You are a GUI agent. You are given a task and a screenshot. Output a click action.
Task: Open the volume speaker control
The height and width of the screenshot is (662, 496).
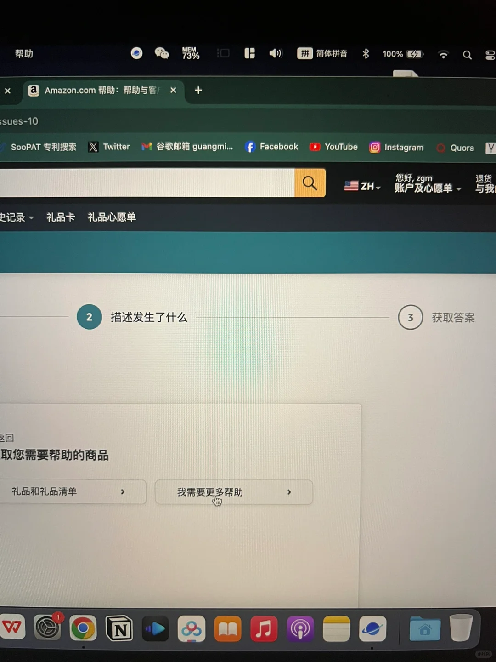pyautogui.click(x=276, y=53)
